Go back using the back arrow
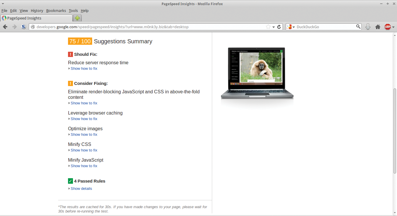This screenshot has height=216, width=397. [5, 27]
